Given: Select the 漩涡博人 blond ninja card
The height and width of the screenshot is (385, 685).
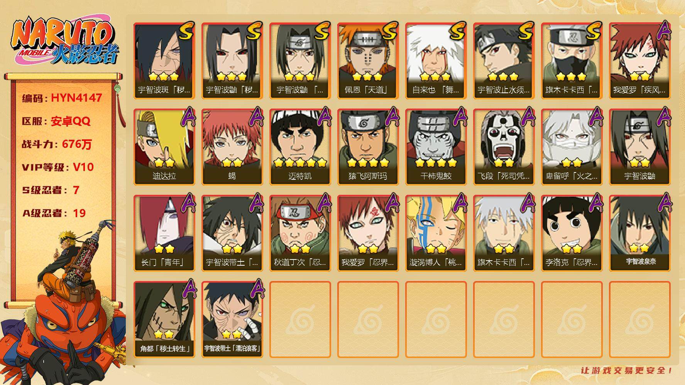Looking at the screenshot, I should click(x=436, y=233).
